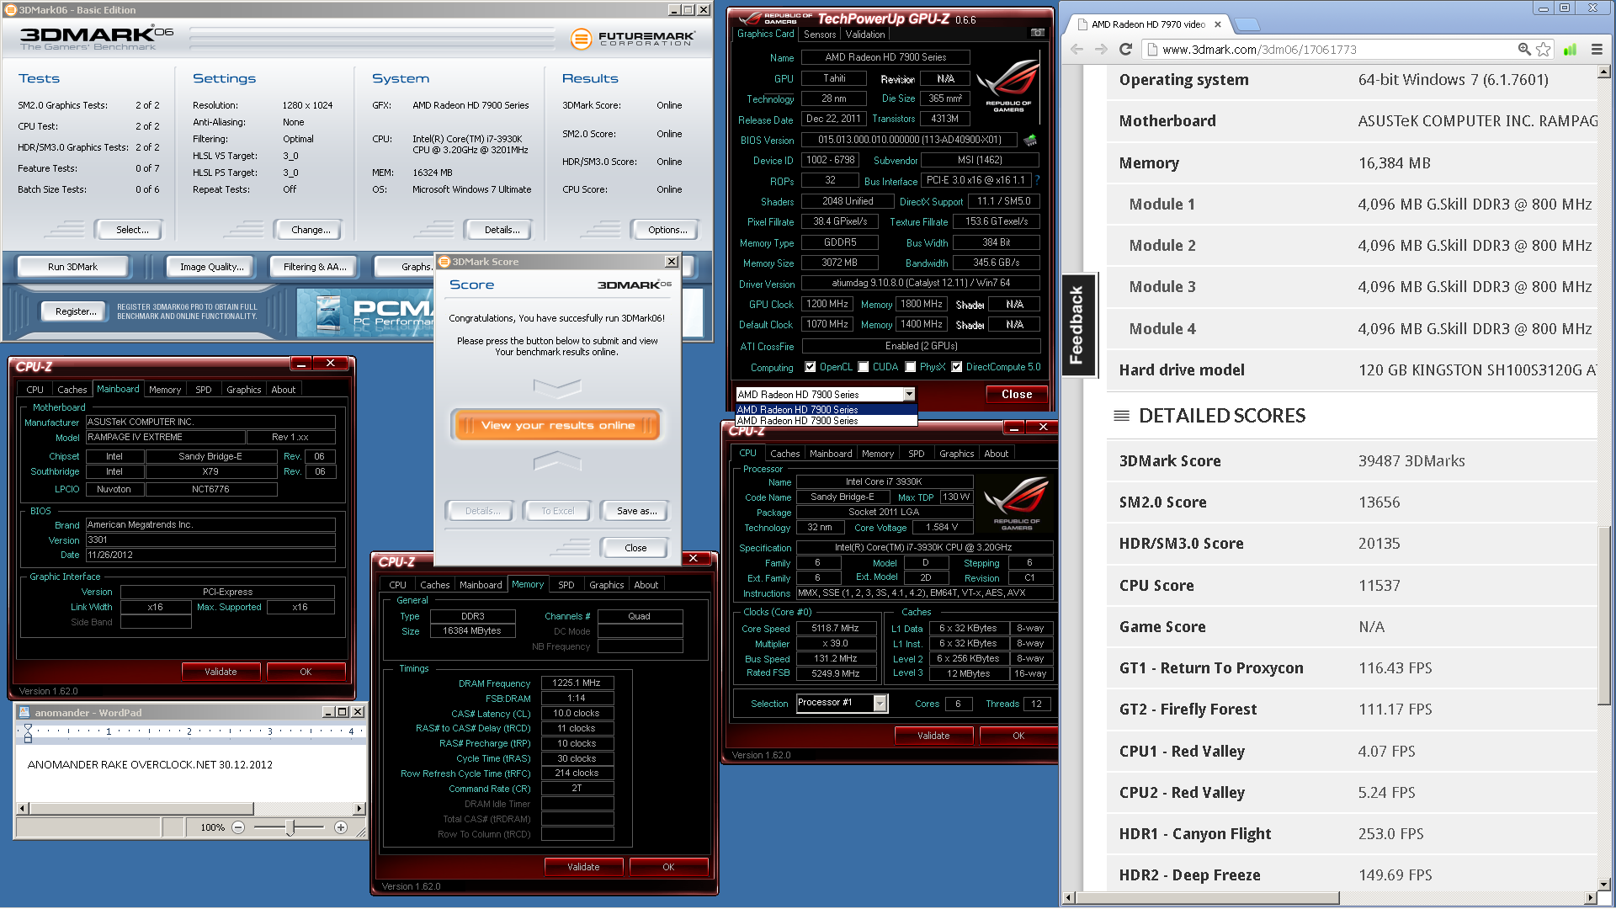
Task: Click the 3DMark06 title bar icon
Action: 11,10
